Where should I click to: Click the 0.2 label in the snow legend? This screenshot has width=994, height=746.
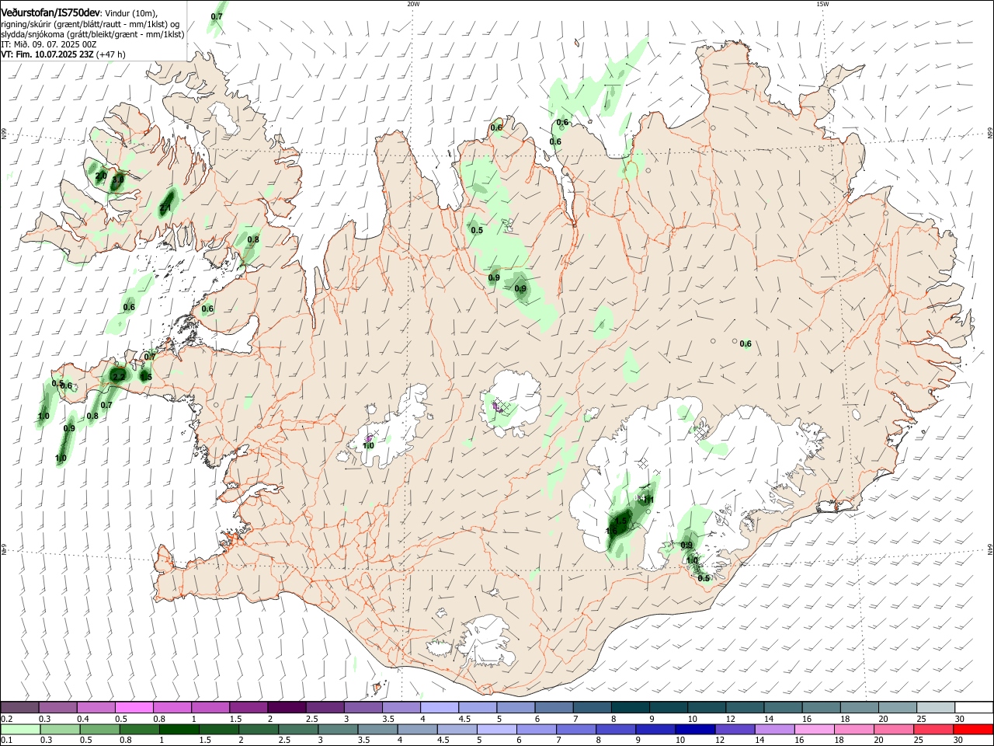pos(6,719)
